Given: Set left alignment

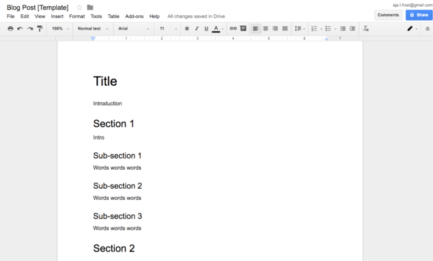Looking at the screenshot, I should pos(256,28).
